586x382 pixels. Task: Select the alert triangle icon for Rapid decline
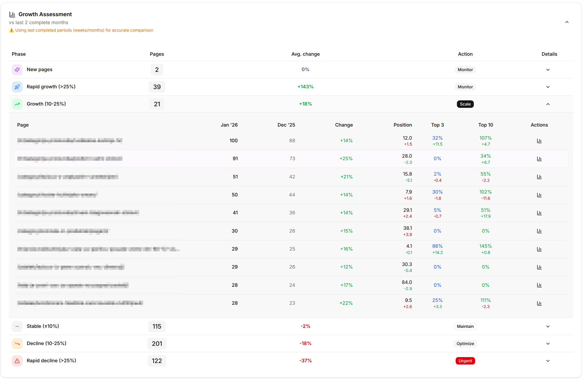(17, 361)
